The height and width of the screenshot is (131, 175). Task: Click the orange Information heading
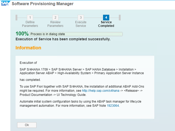click(28, 48)
